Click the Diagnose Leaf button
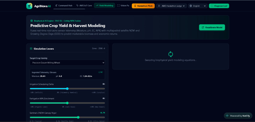This screenshot has height=122, width=255. [219, 6]
